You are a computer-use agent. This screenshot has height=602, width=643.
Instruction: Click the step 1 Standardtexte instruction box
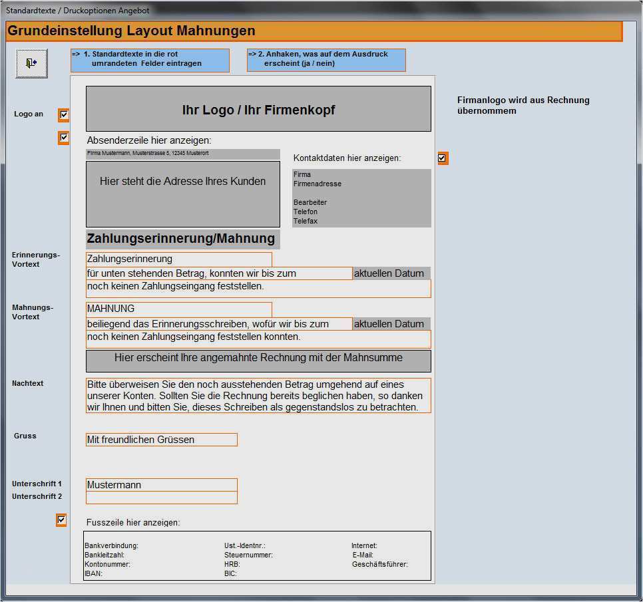(x=150, y=60)
